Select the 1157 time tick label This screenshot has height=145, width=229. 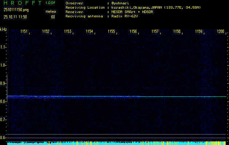[x=155, y=32]
